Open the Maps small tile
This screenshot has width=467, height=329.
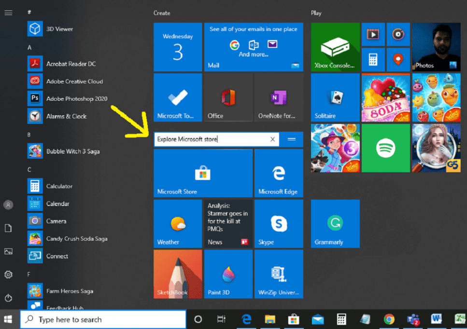[x=398, y=59]
